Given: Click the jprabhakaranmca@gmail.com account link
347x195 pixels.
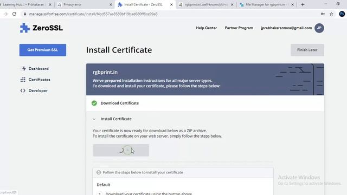Looking at the screenshot, I should [286, 28].
